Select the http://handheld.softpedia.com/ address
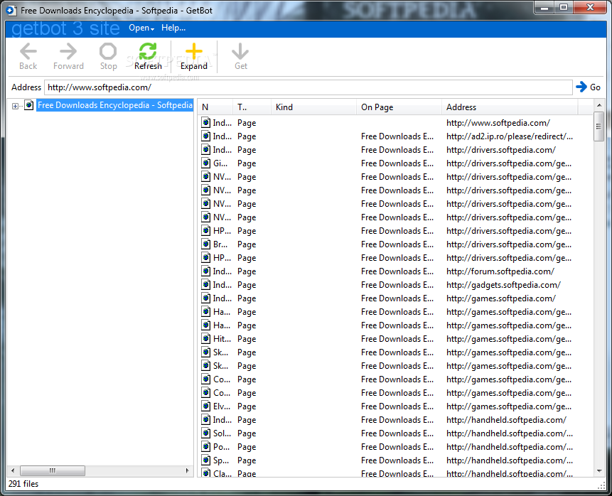 pyautogui.click(x=506, y=420)
